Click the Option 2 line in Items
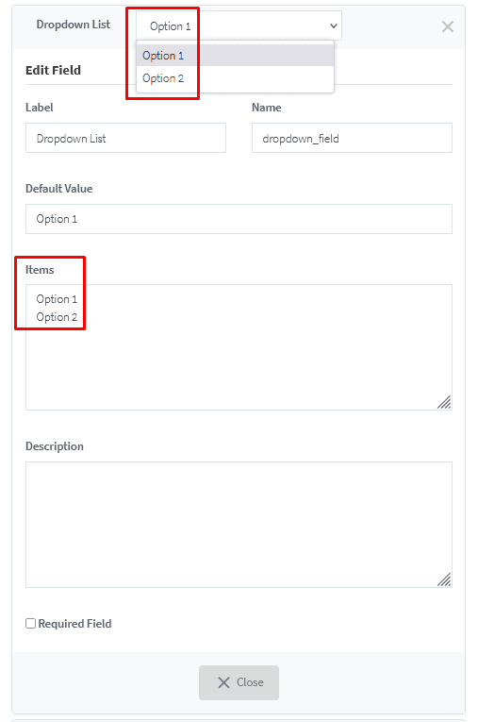478x722 pixels. [x=57, y=317]
